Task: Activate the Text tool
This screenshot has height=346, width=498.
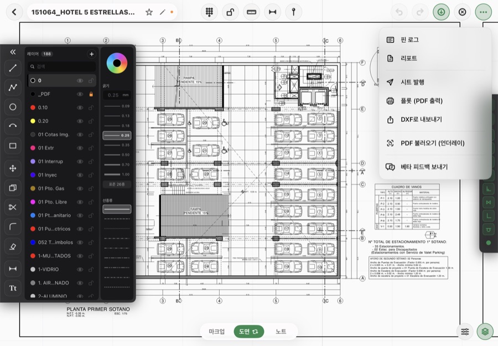Action: 13,288
